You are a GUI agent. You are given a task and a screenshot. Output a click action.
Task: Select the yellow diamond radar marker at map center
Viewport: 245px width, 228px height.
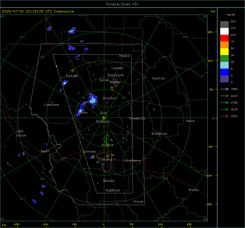point(104,118)
